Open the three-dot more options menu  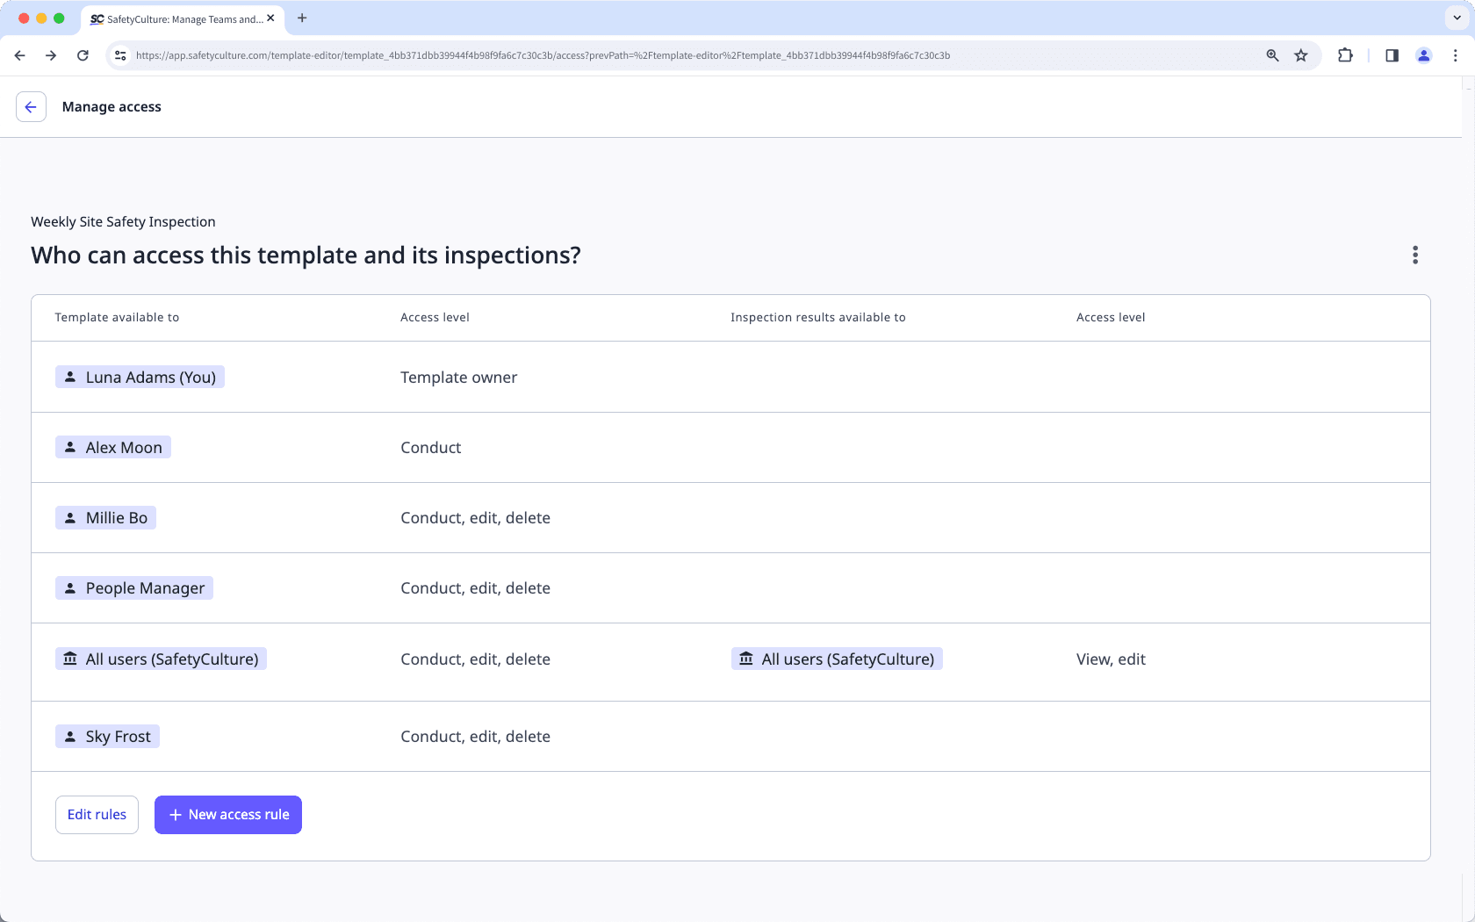click(x=1414, y=256)
